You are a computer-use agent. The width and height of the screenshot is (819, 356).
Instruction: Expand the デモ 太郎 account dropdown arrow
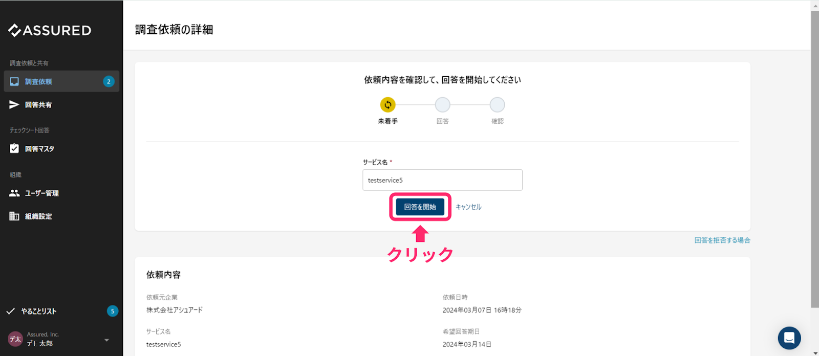pyautogui.click(x=106, y=340)
